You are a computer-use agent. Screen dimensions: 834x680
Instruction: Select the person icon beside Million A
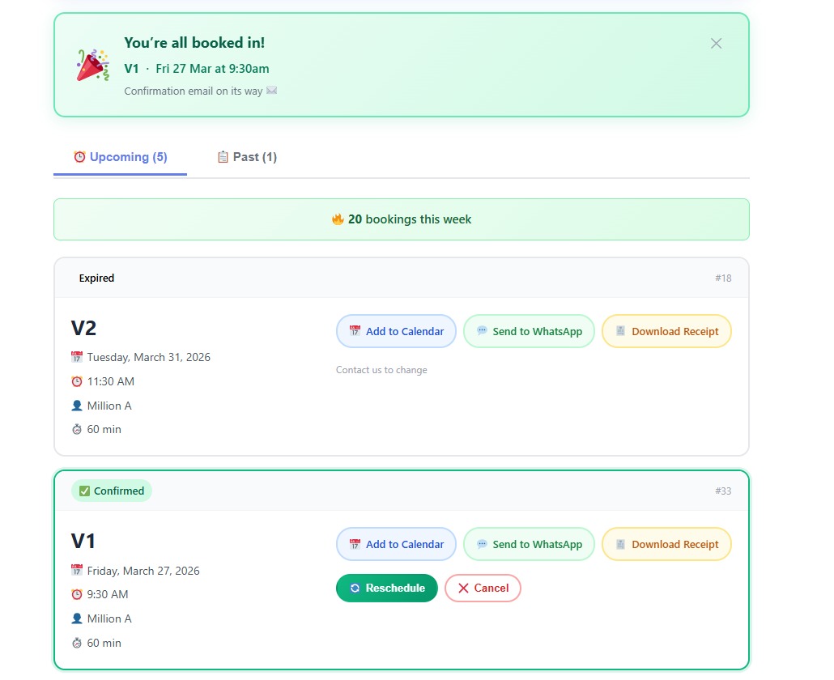click(77, 406)
